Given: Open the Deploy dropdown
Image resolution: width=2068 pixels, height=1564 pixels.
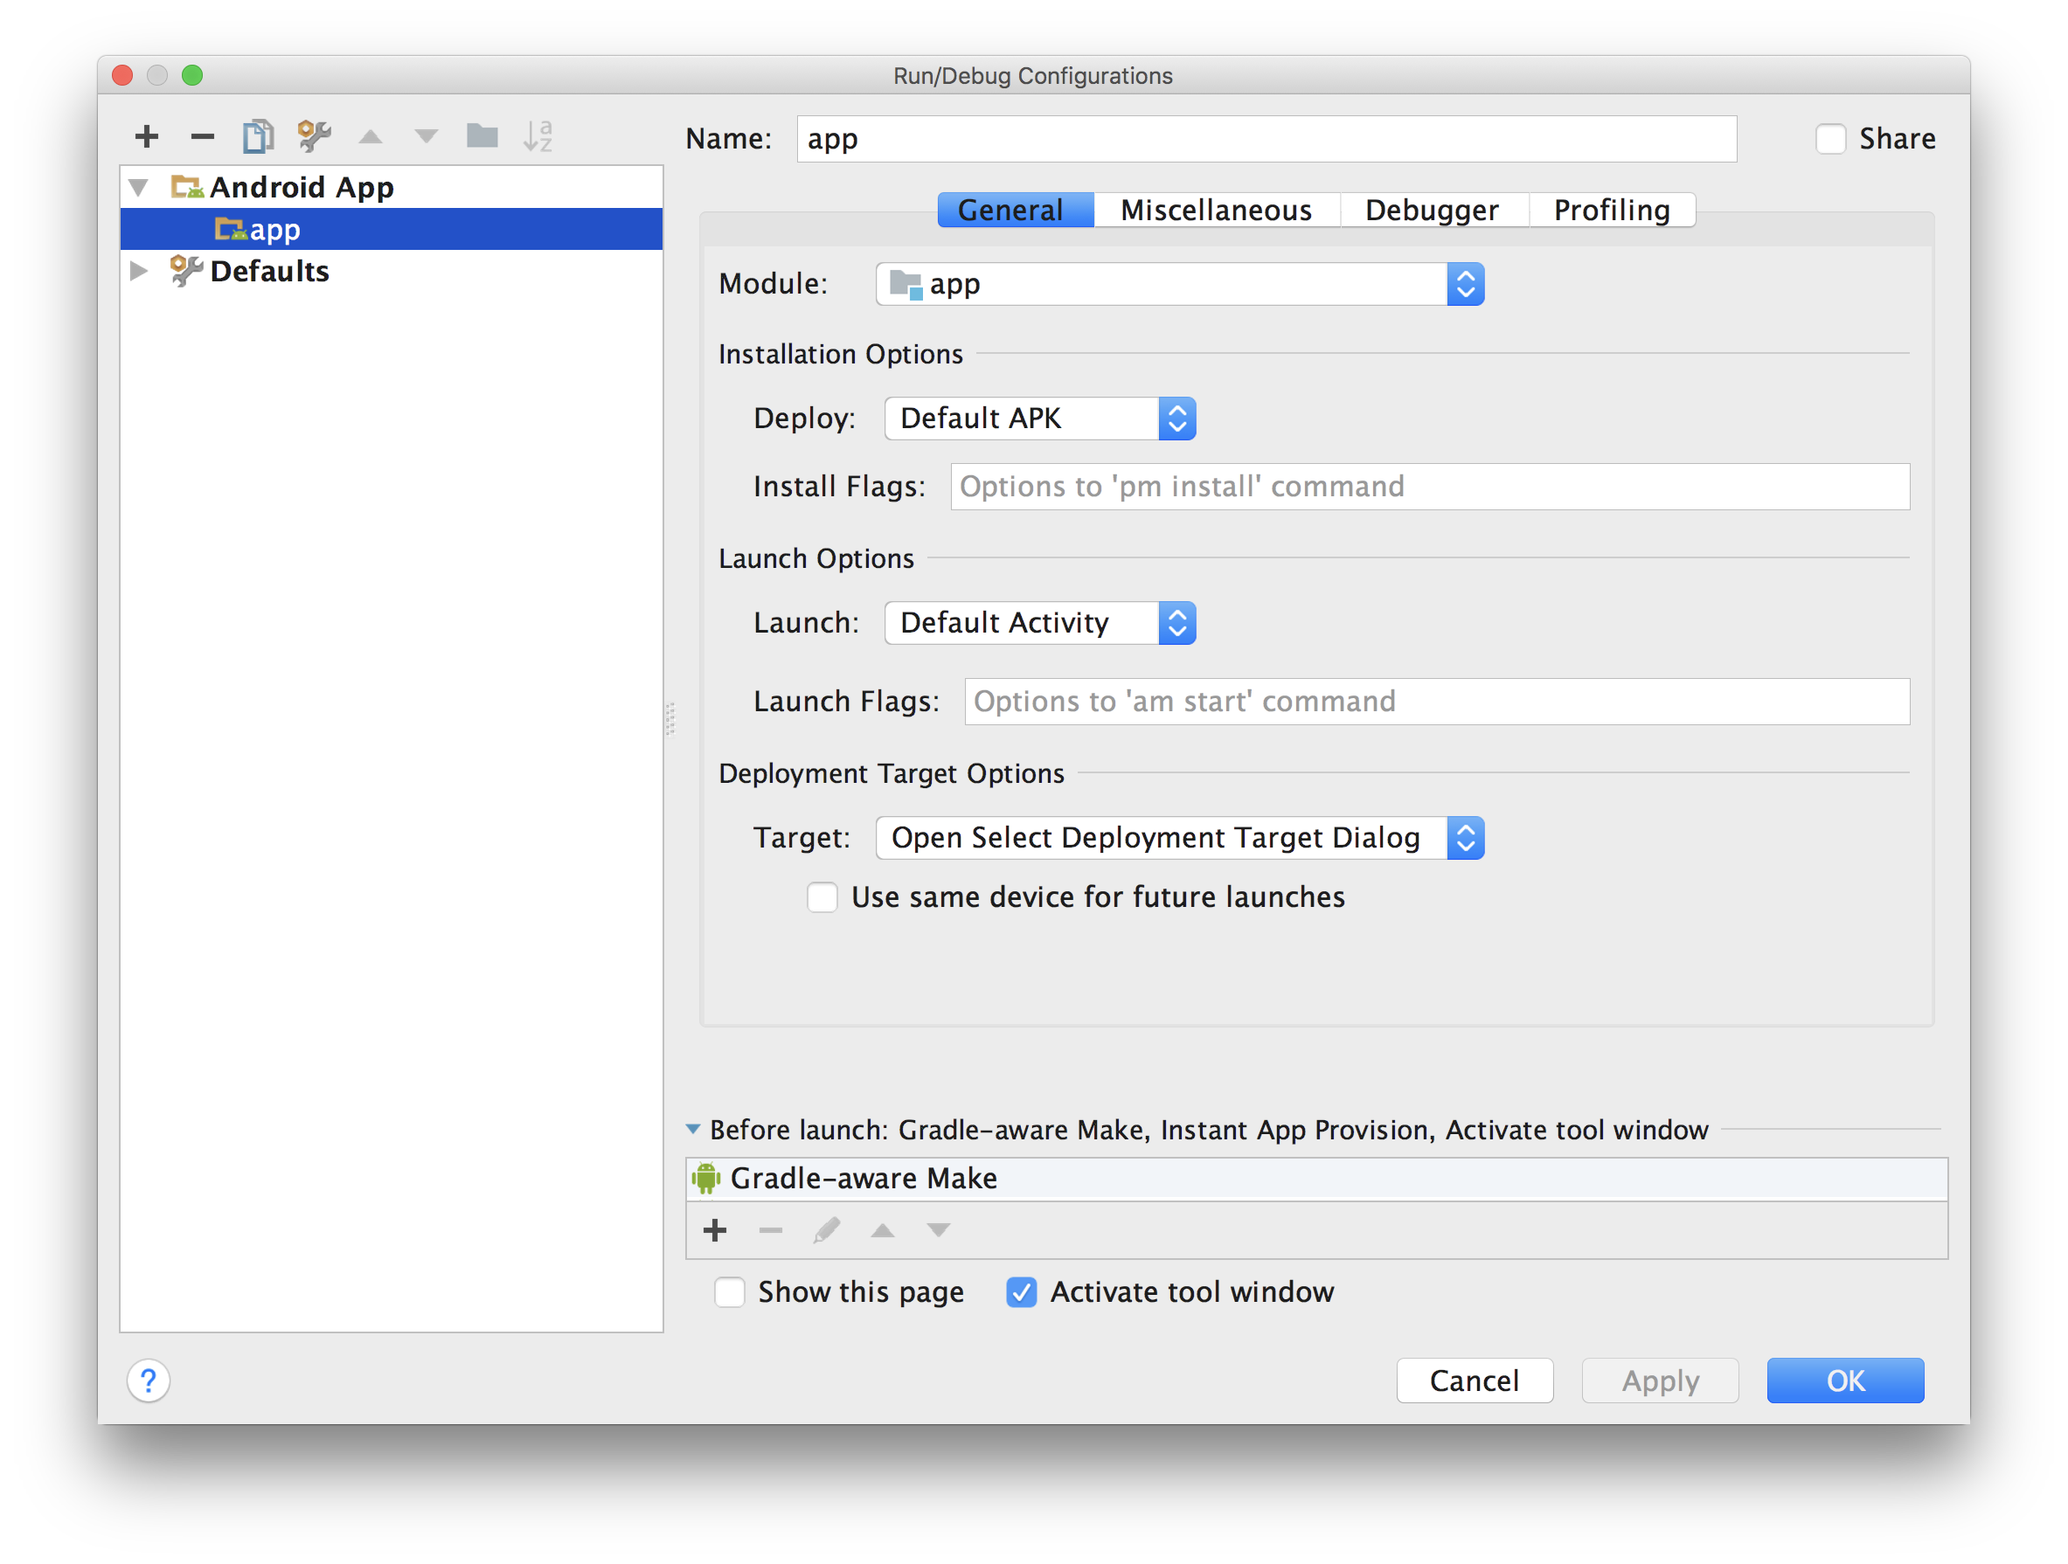Looking at the screenshot, I should [x=1039, y=419].
